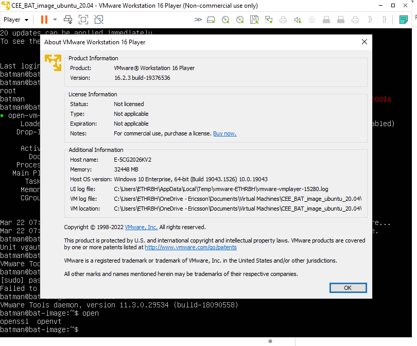Image resolution: width=417 pixels, height=346 pixels.
Task: Connect a USB device from the status bar
Action: tap(326, 19)
